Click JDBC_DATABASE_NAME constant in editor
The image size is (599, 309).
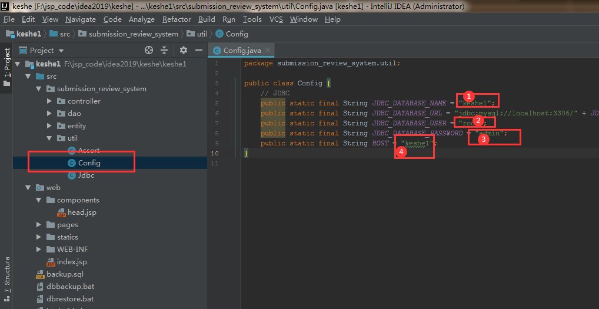pyautogui.click(x=408, y=103)
